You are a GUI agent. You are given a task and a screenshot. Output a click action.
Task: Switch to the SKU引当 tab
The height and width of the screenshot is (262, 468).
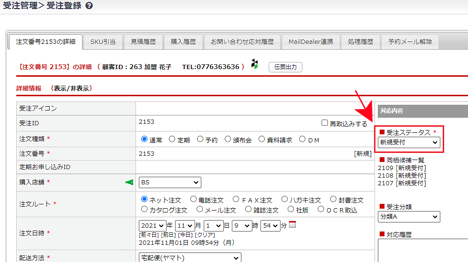[x=103, y=42]
